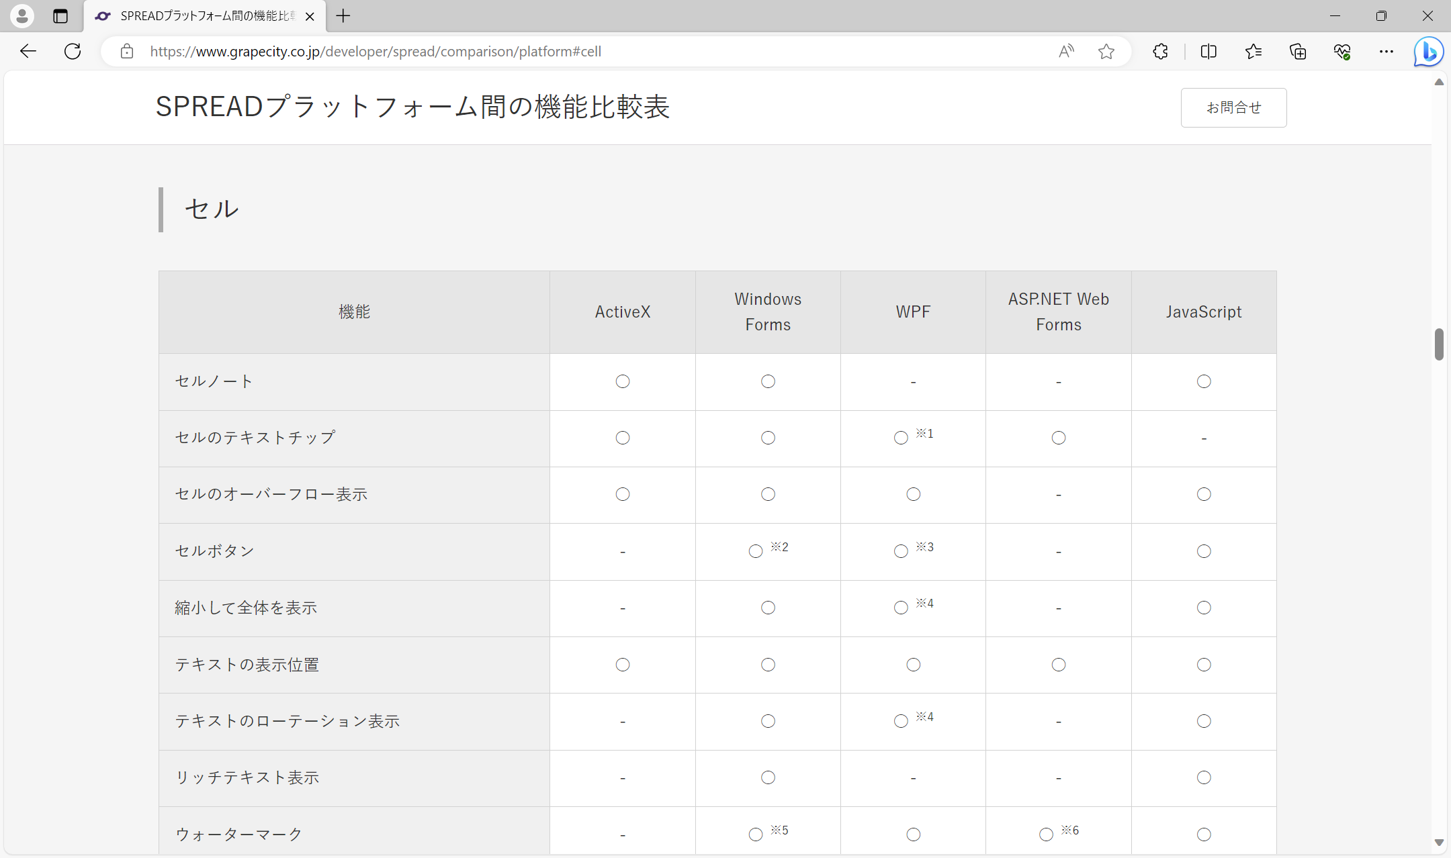Open the user profile icon
This screenshot has width=1451, height=858.
(x=21, y=15)
